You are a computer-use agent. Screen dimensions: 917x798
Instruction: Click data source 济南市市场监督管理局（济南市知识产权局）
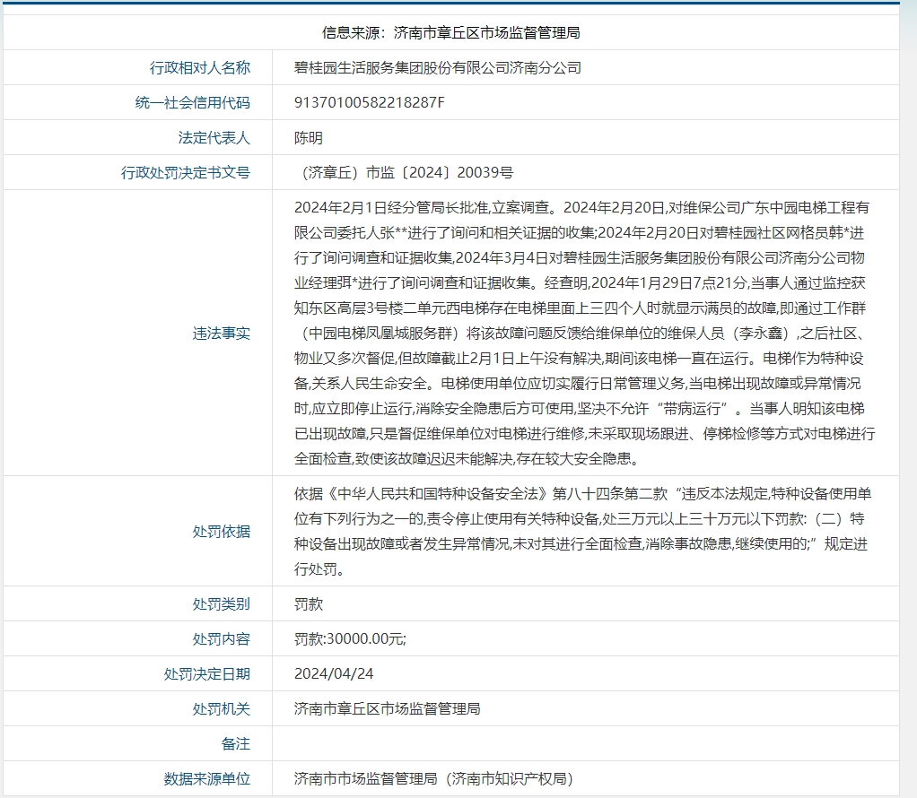click(x=433, y=778)
